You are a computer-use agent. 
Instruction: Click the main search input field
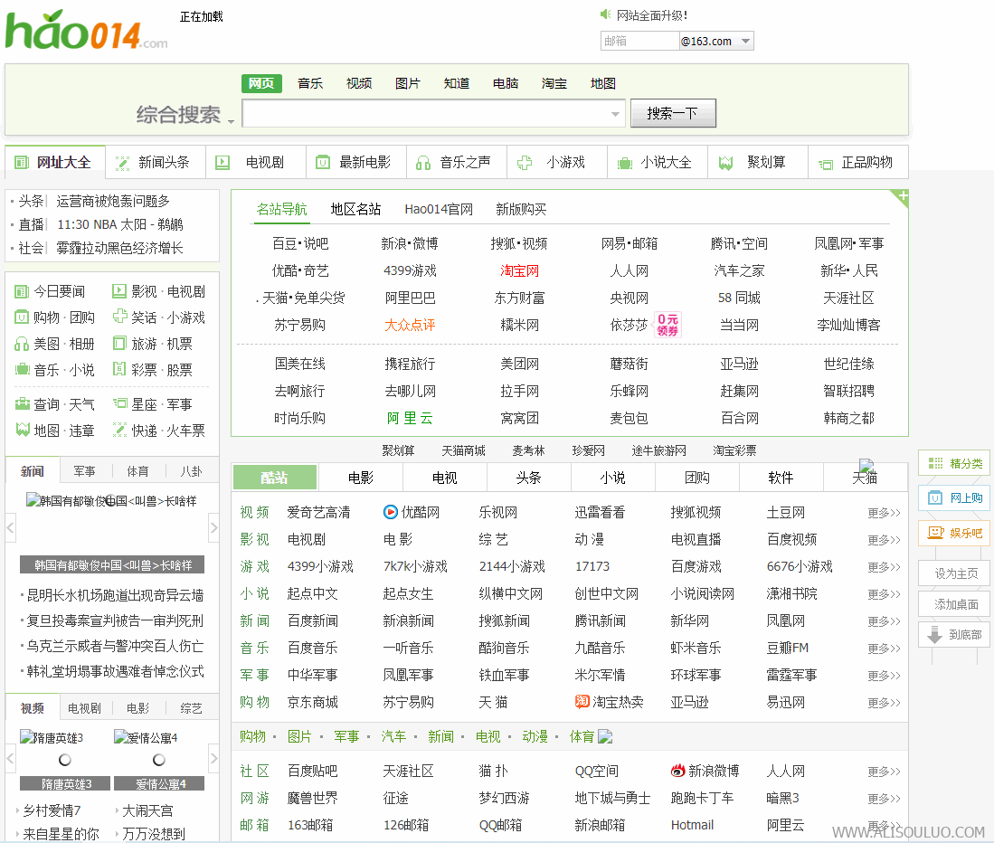coord(433,113)
